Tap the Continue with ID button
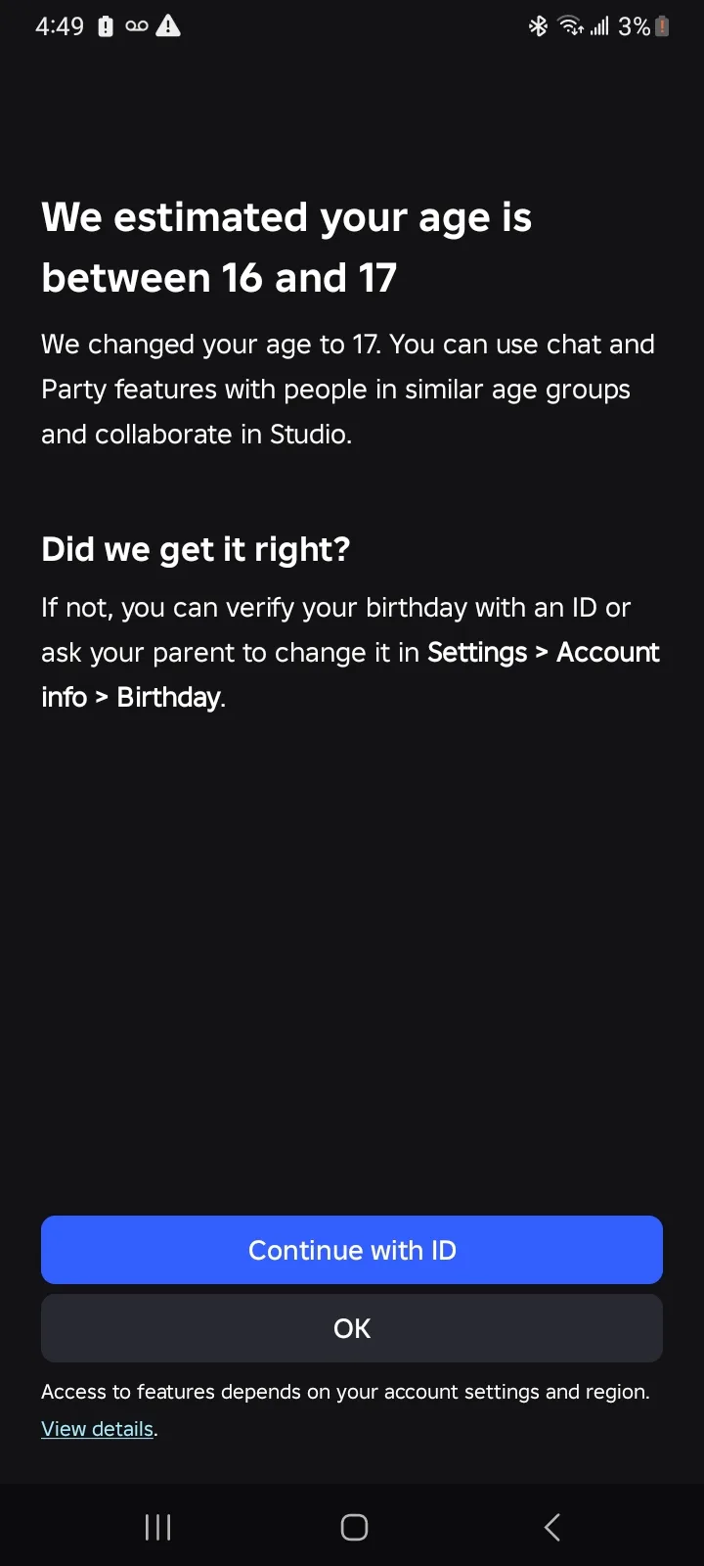This screenshot has width=704, height=1566. [352, 1250]
